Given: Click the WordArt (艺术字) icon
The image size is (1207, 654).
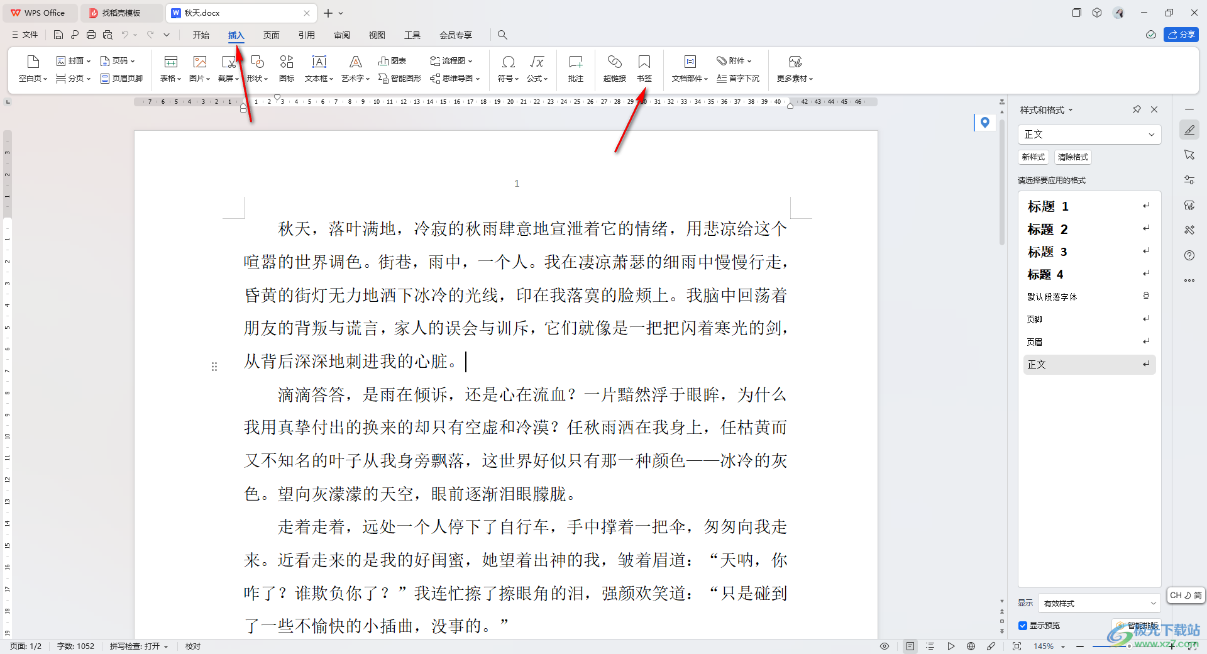Looking at the screenshot, I should tap(356, 62).
